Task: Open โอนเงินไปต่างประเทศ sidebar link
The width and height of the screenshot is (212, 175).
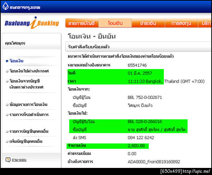Action: click(29, 71)
